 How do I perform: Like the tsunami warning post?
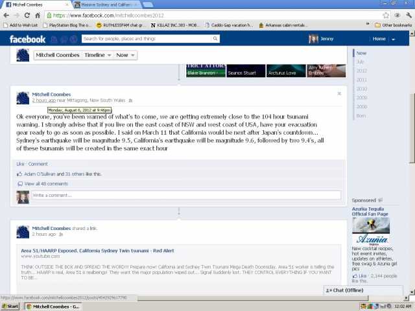tap(20, 164)
